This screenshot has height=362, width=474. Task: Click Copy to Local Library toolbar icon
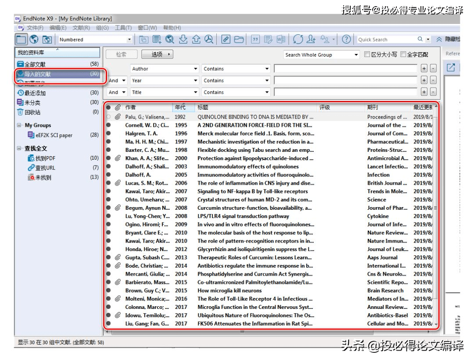(144, 39)
